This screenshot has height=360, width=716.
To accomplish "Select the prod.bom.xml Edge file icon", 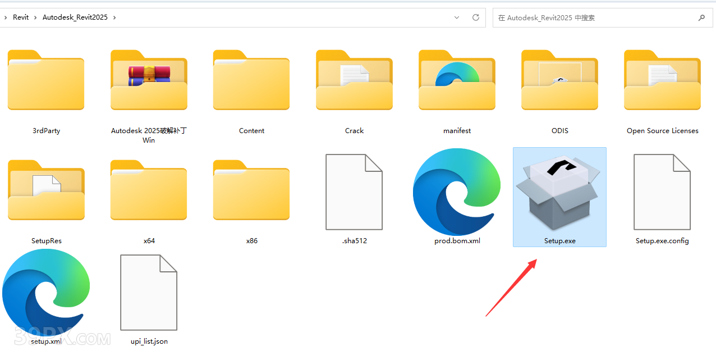I will pos(457,192).
